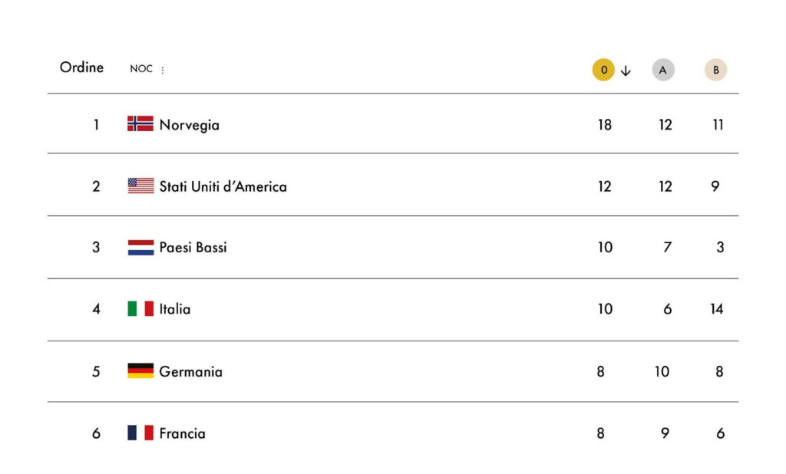786x474 pixels.
Task: Select the Italia country name
Action: click(175, 309)
